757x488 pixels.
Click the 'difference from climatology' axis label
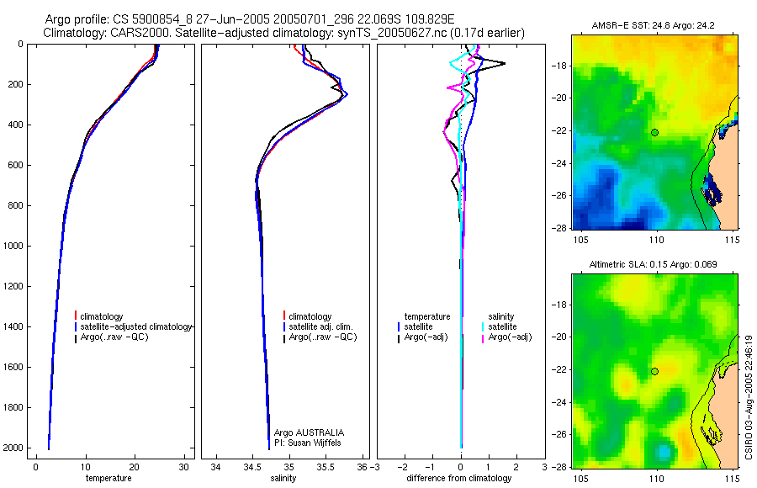tap(459, 478)
